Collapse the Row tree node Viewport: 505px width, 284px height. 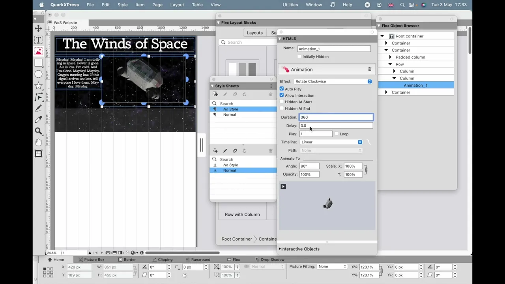tap(390, 64)
